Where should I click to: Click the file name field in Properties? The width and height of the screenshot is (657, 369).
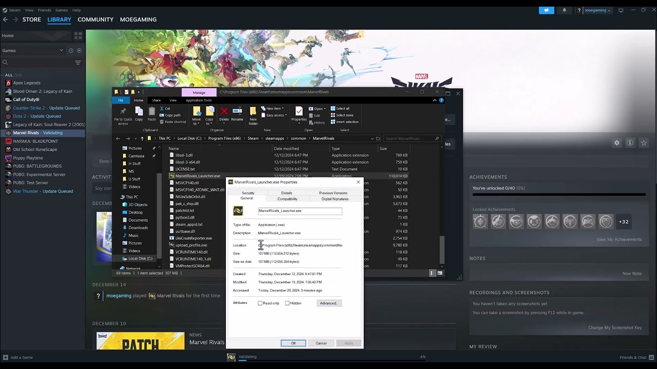[300, 211]
